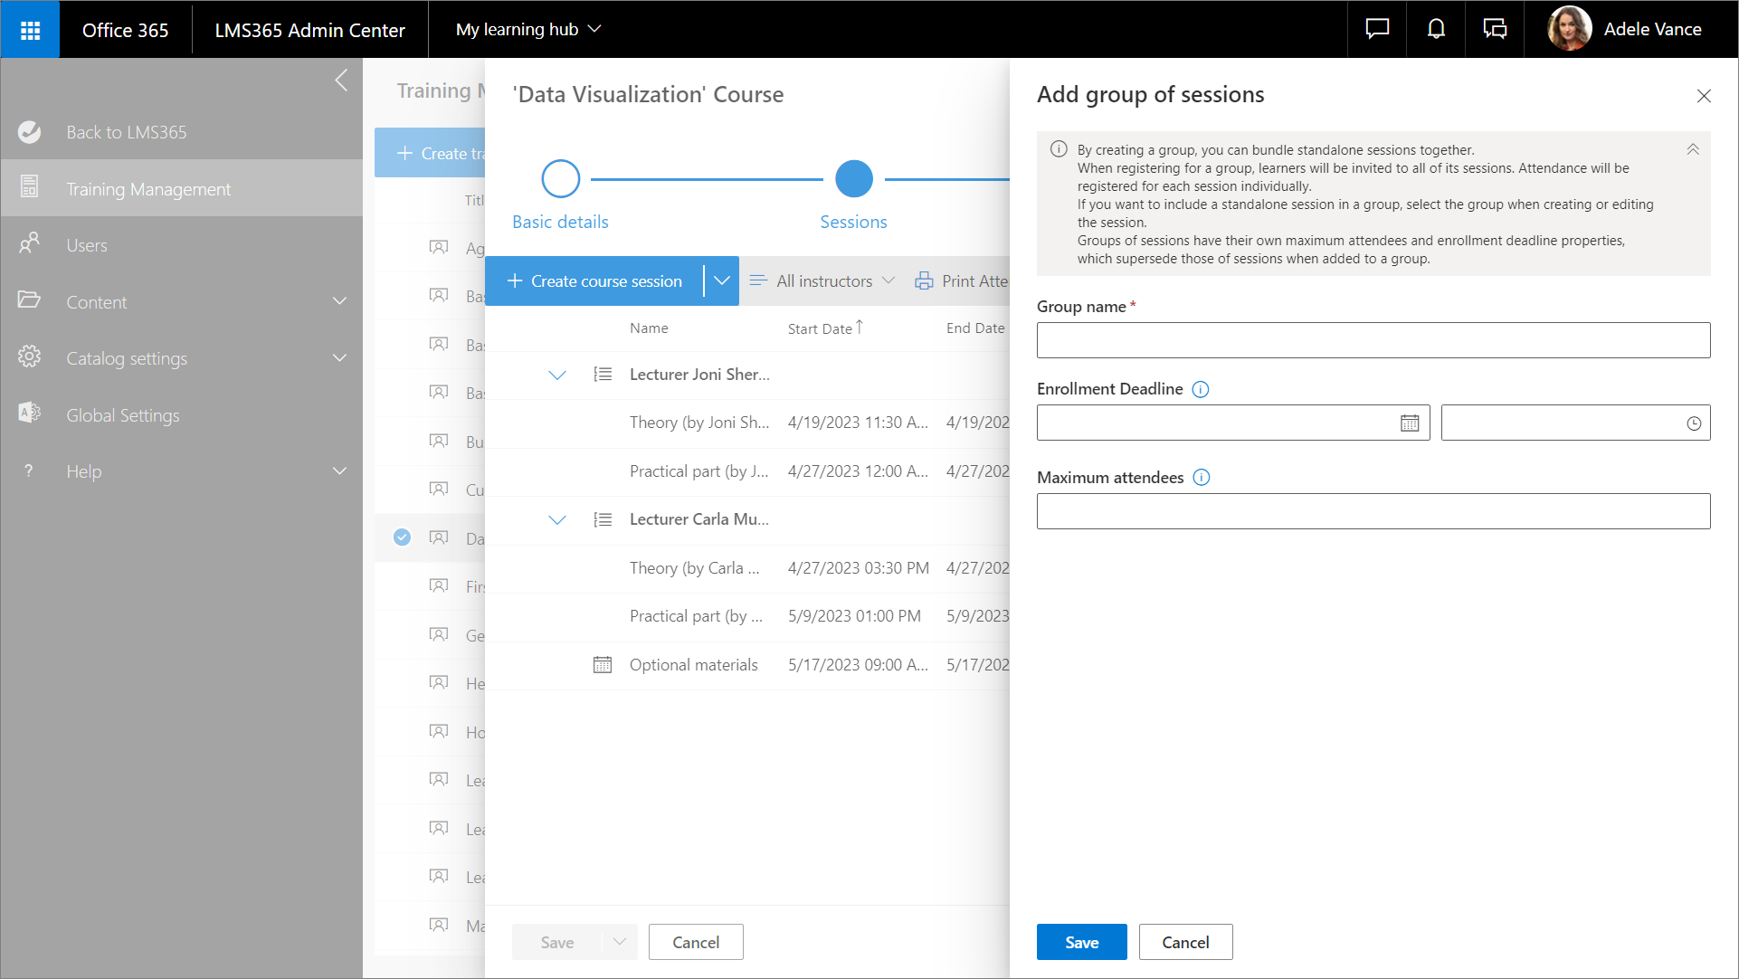Image resolution: width=1739 pixels, height=979 pixels.
Task: Open the My learning hub menu
Action: (x=528, y=29)
